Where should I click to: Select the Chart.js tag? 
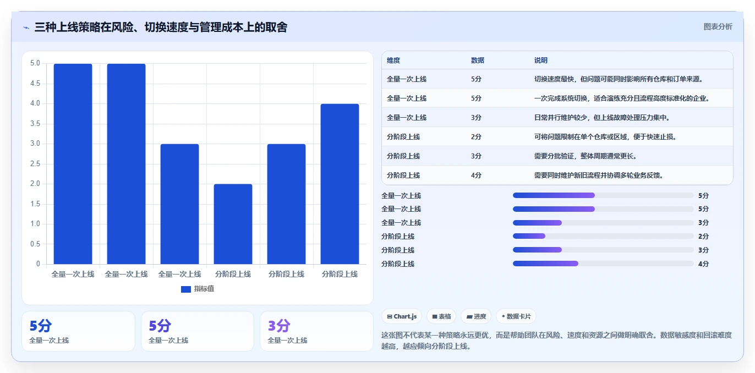pos(402,316)
